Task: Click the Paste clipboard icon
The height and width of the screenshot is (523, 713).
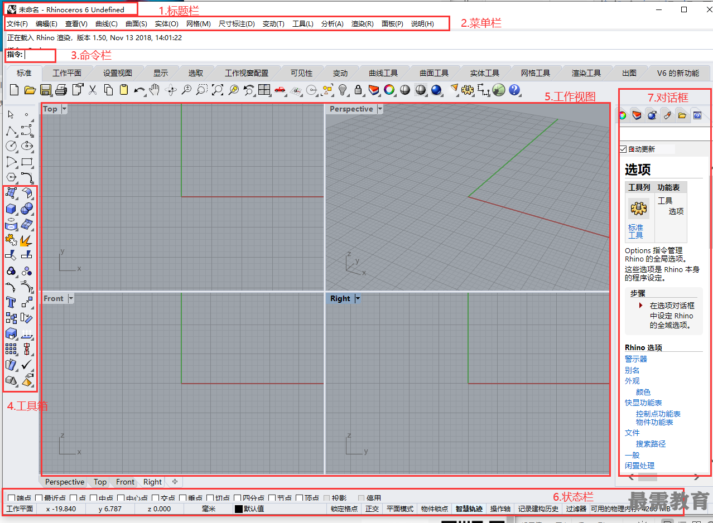Action: coord(124,90)
